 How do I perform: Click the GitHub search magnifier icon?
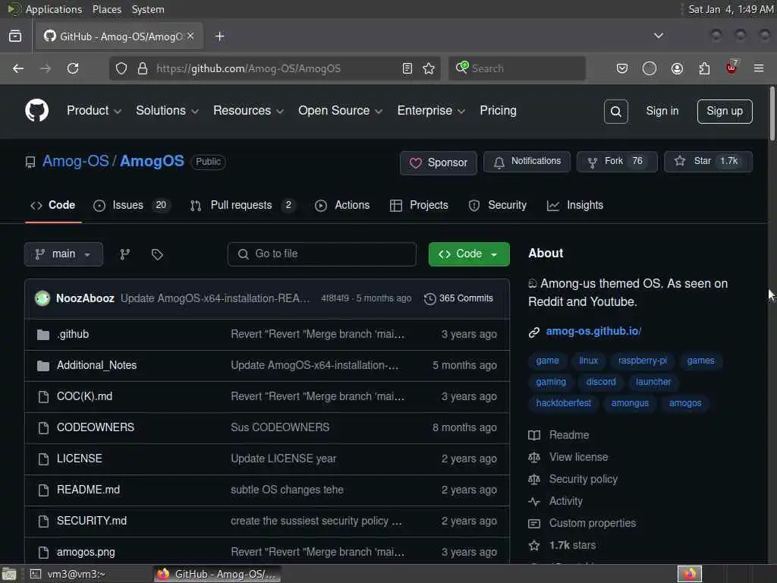pos(616,112)
